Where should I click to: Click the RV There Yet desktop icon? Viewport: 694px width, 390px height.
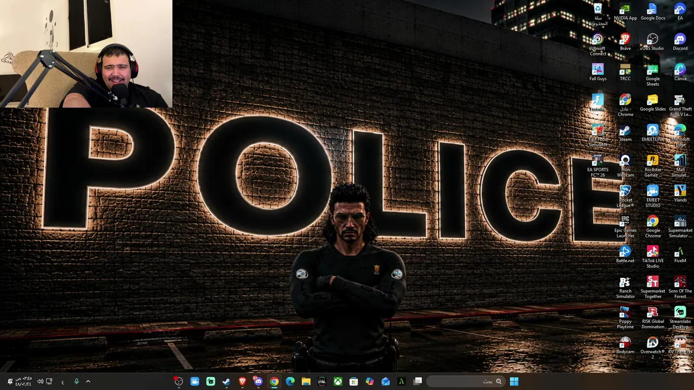680,346
